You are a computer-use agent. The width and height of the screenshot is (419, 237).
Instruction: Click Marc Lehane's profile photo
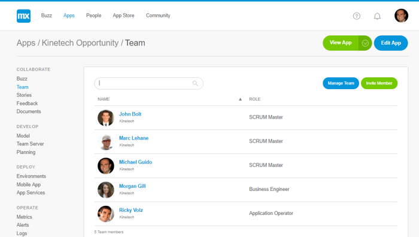tap(105, 142)
